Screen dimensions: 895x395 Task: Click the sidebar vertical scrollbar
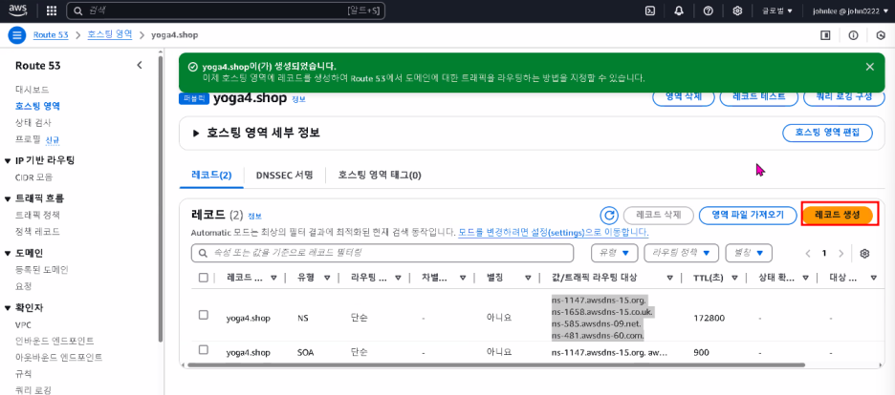click(161, 199)
